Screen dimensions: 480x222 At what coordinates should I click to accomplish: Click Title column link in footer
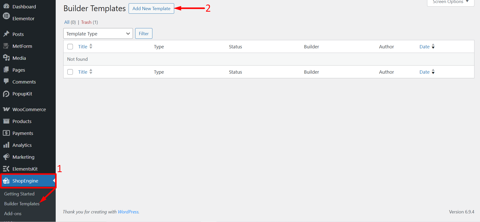(83, 72)
